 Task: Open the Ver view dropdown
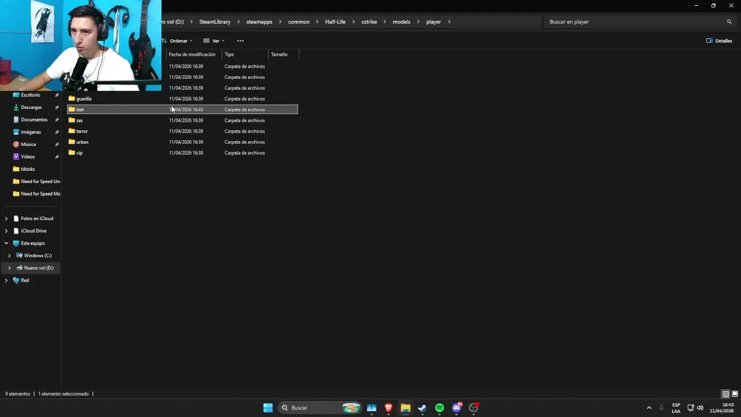coord(214,41)
